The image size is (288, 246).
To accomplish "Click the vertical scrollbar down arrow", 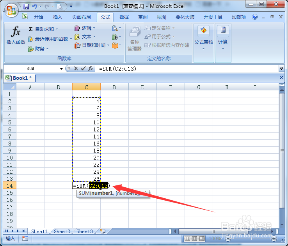I will pos(282,224).
